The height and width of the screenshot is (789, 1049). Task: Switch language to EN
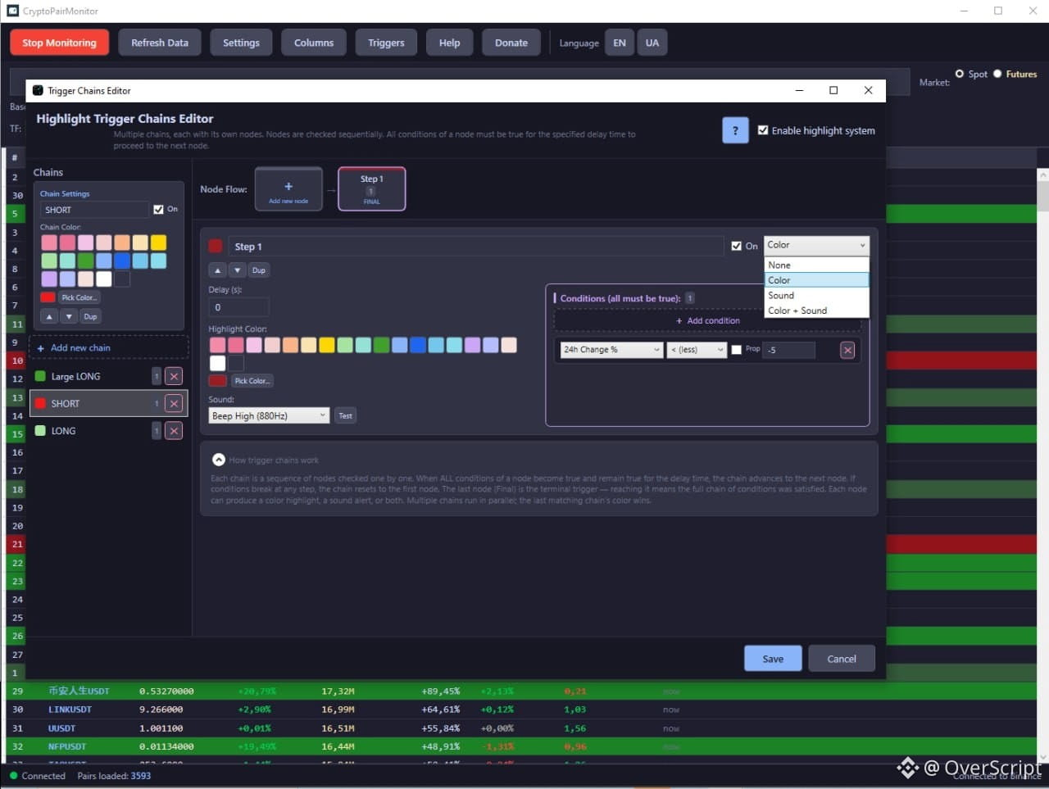[x=620, y=43]
